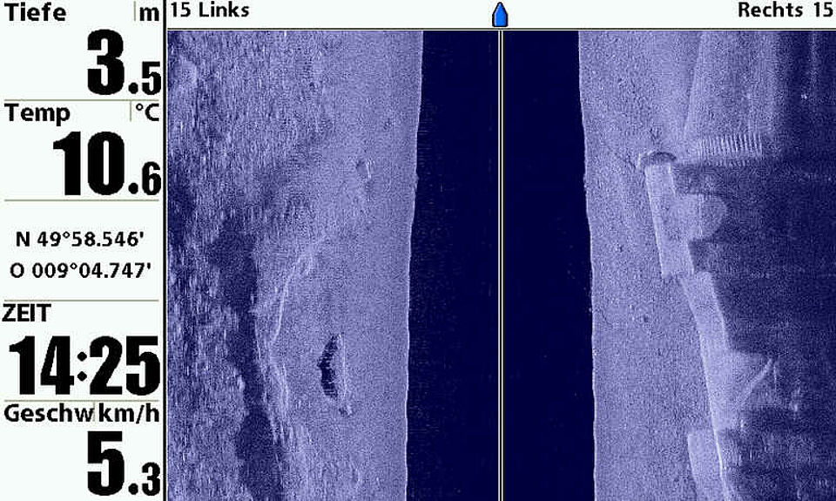Click the speed unit "km/h"

129,412
